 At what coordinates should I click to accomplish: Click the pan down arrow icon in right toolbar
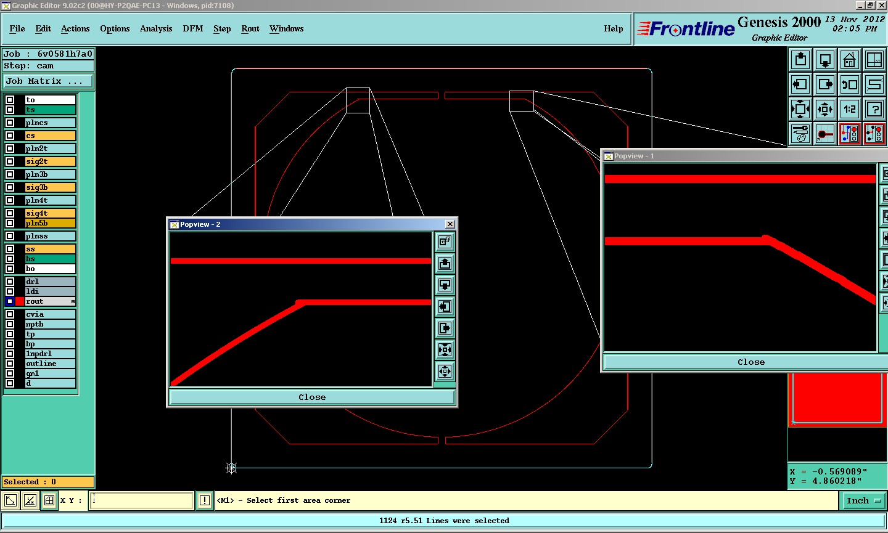click(825, 60)
